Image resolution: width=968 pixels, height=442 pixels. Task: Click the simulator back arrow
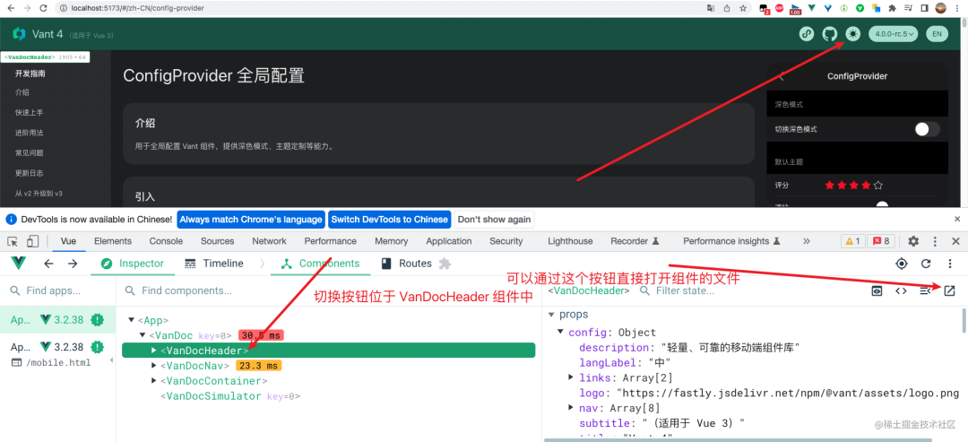tap(781, 76)
